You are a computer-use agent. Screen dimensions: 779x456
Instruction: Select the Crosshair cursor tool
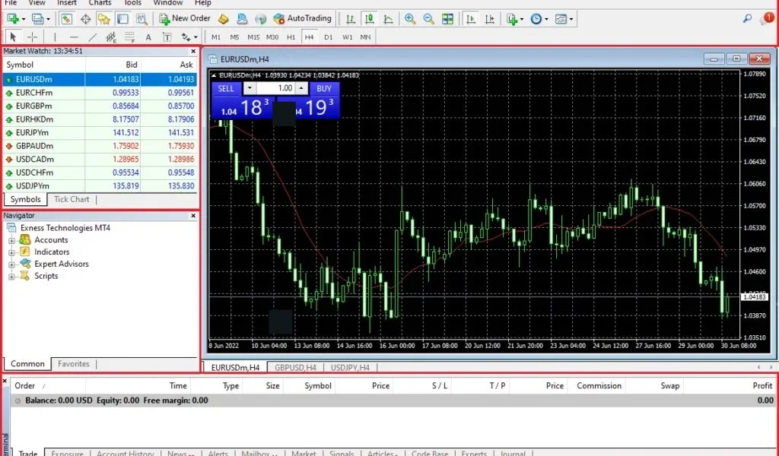pyautogui.click(x=30, y=36)
